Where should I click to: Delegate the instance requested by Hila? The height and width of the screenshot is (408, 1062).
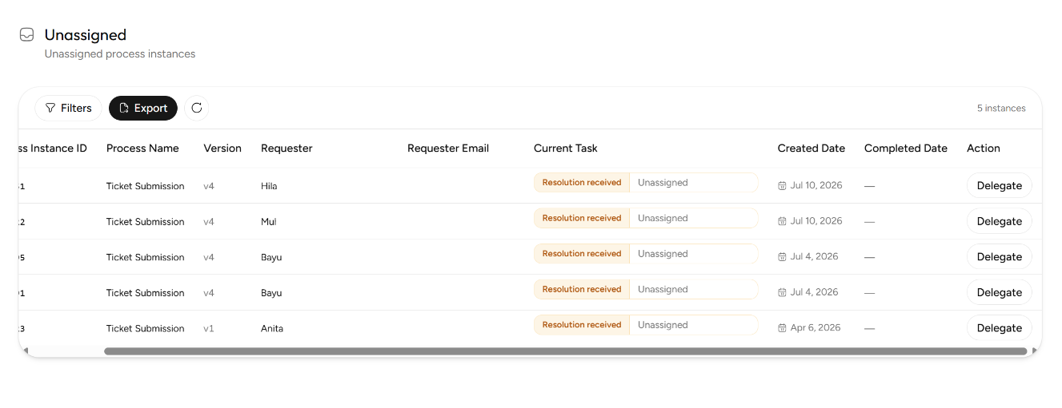[x=1000, y=185]
